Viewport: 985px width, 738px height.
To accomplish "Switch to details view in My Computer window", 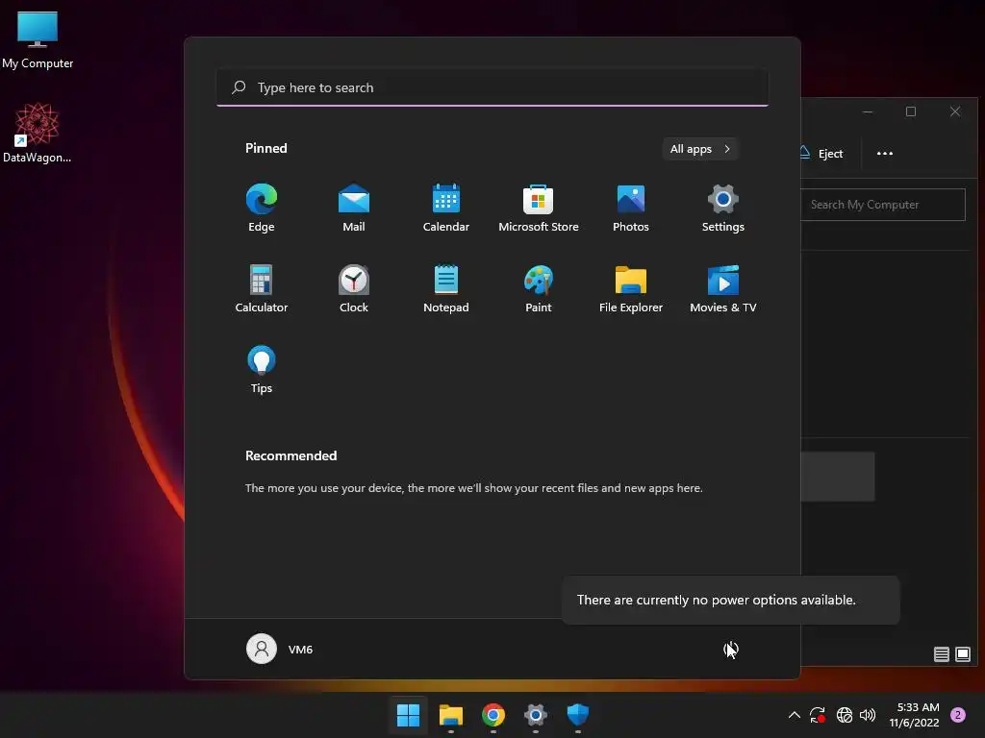I will [x=941, y=654].
